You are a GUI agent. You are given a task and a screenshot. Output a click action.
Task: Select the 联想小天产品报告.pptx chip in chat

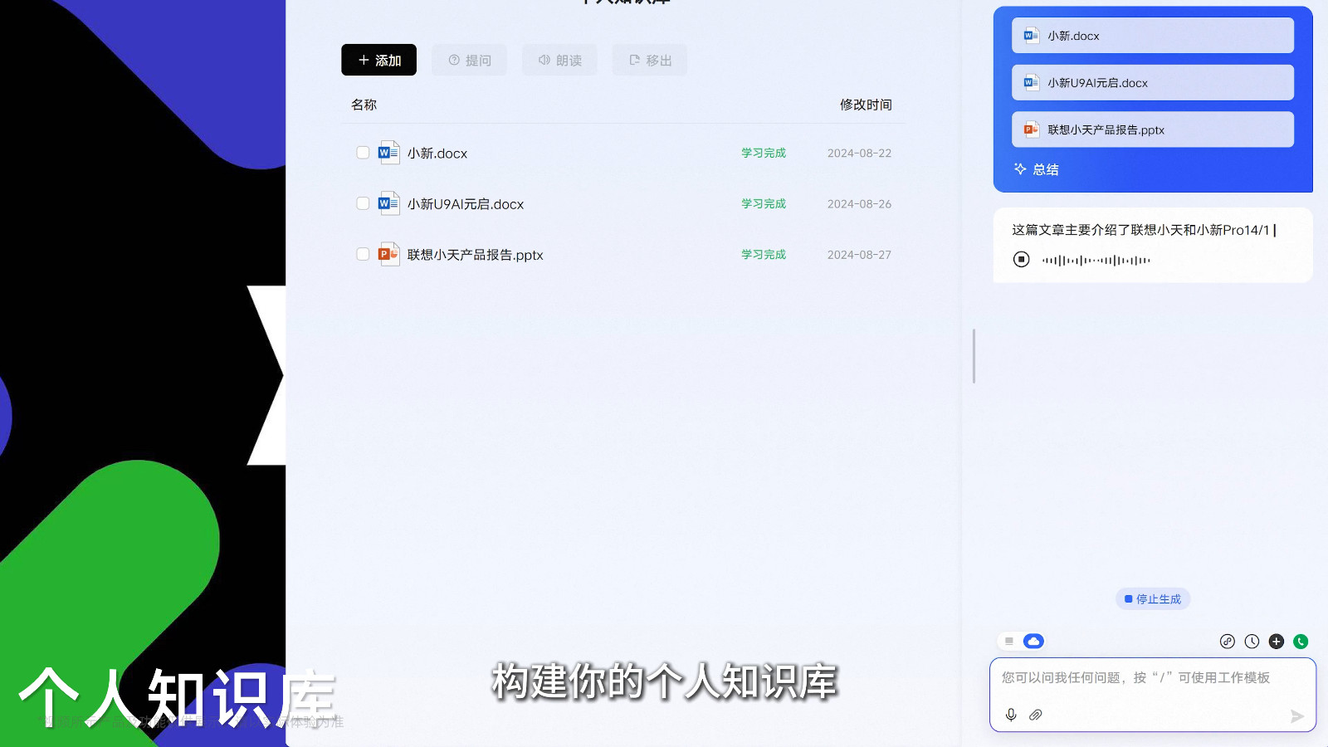[x=1153, y=129]
